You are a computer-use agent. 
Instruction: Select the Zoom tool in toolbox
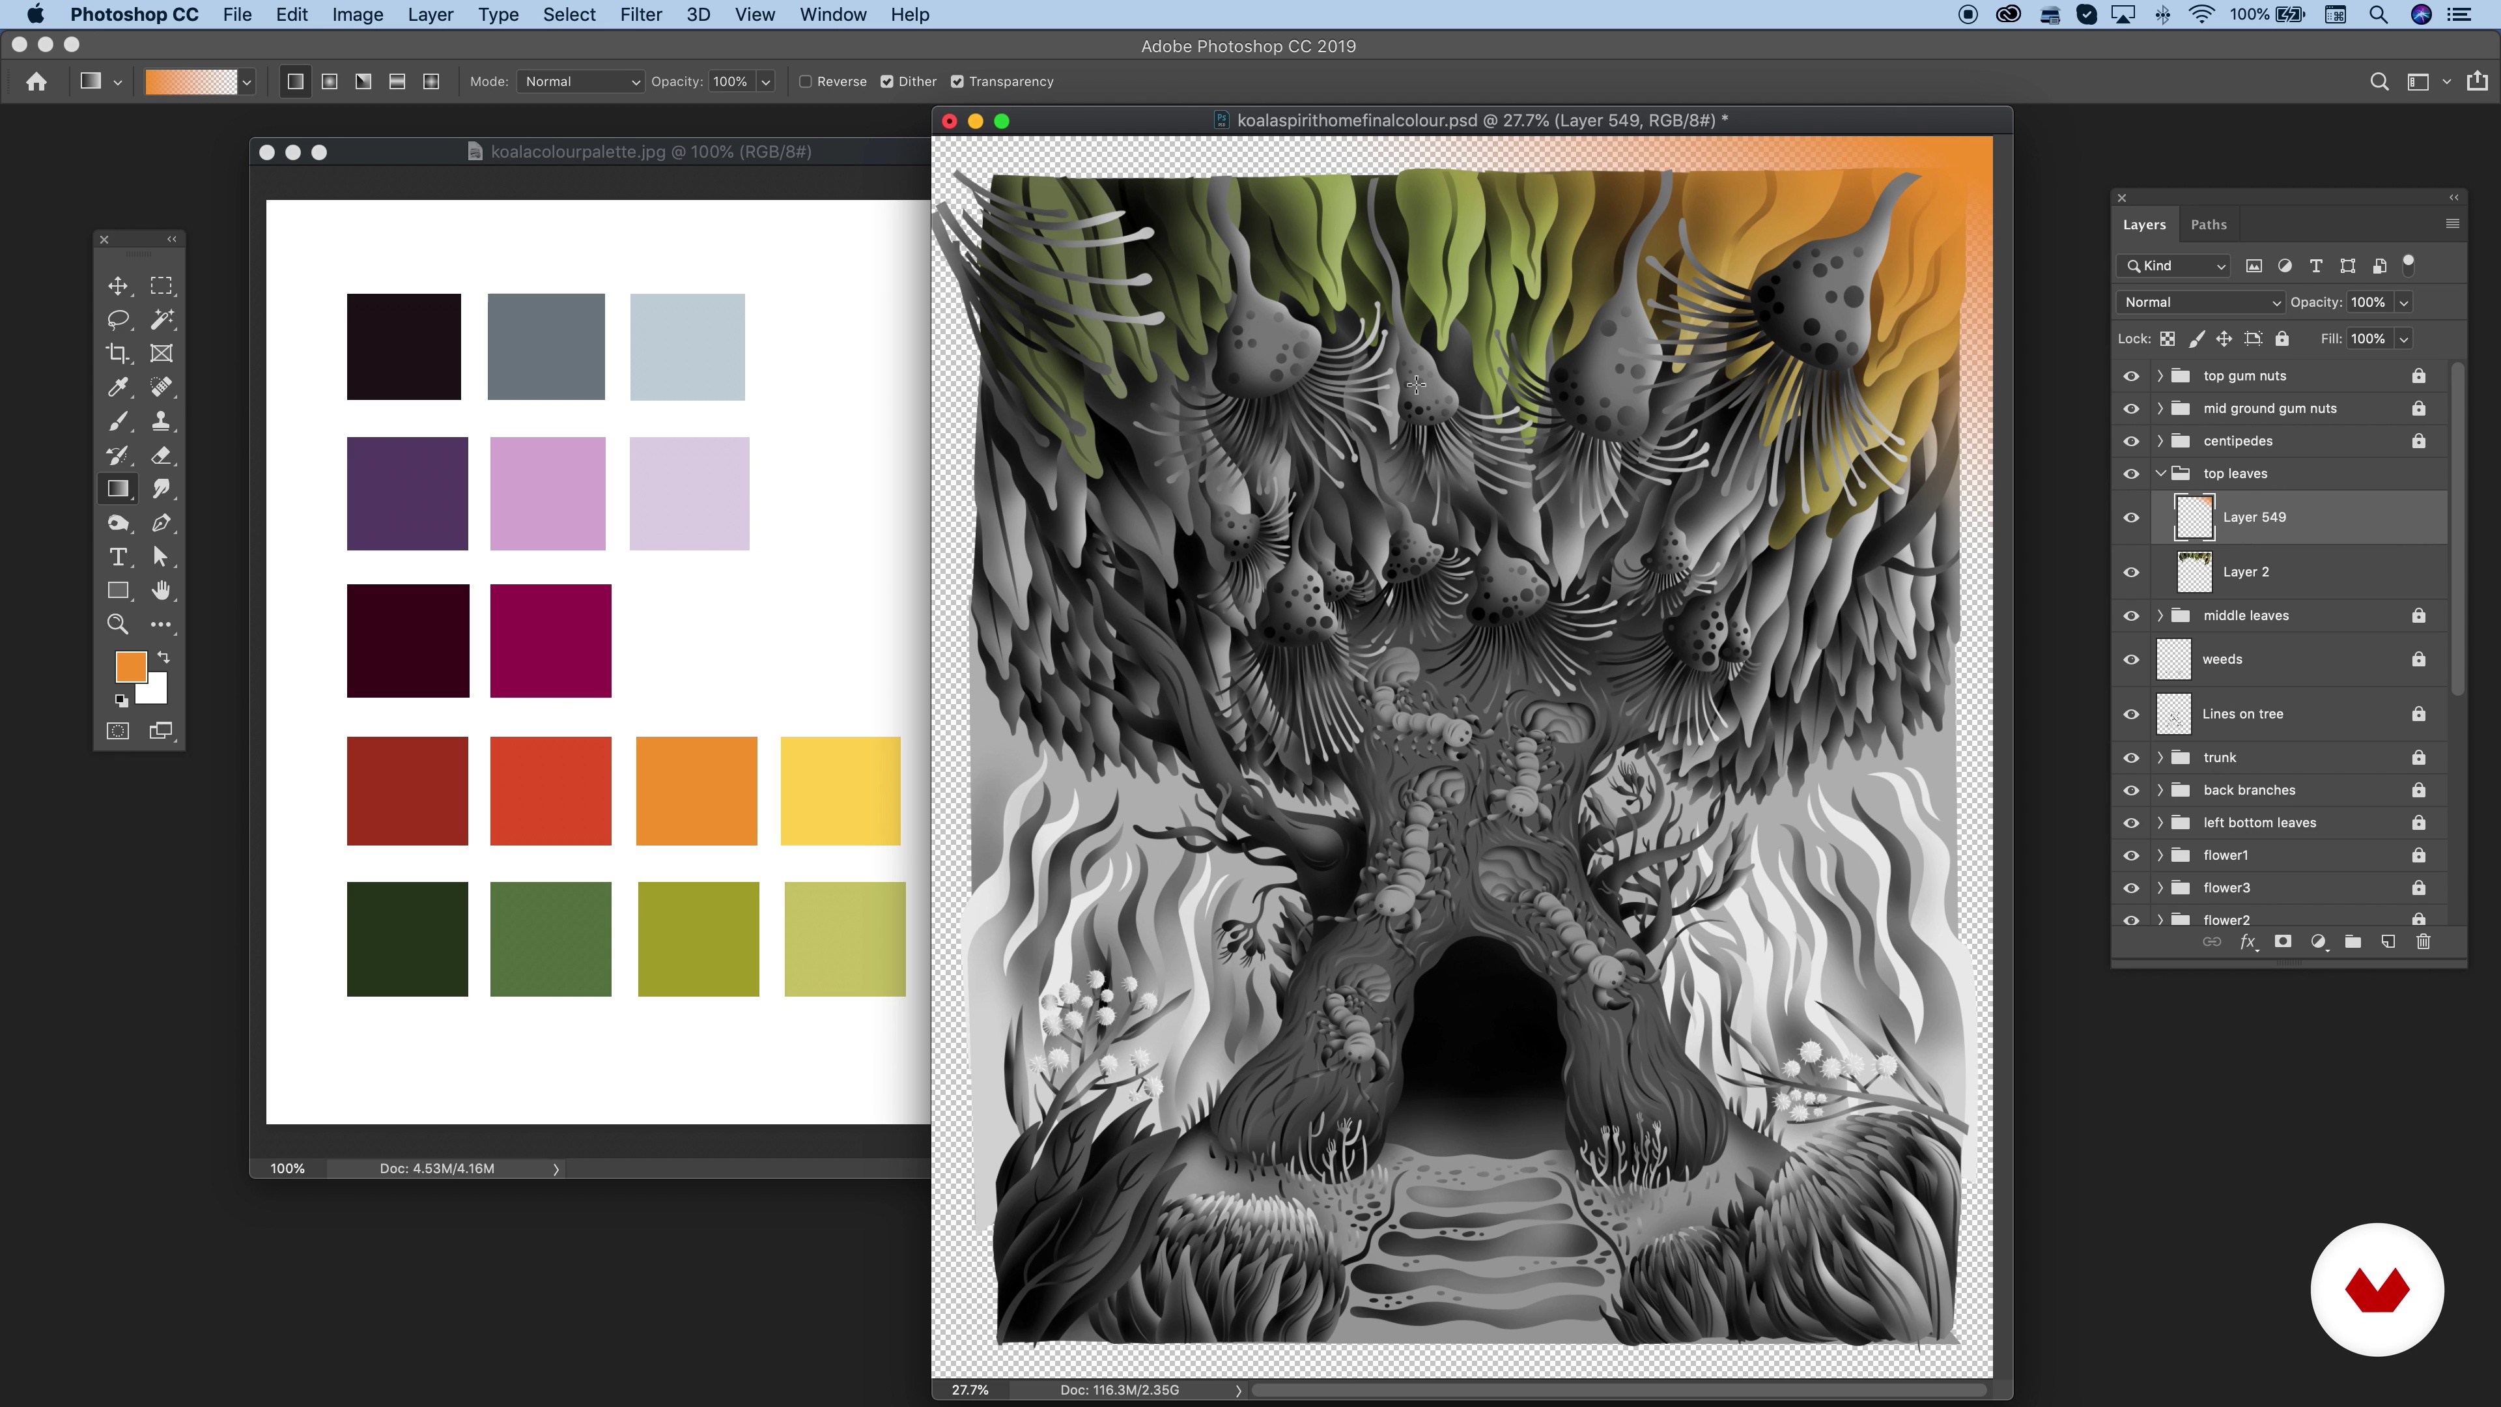117,625
